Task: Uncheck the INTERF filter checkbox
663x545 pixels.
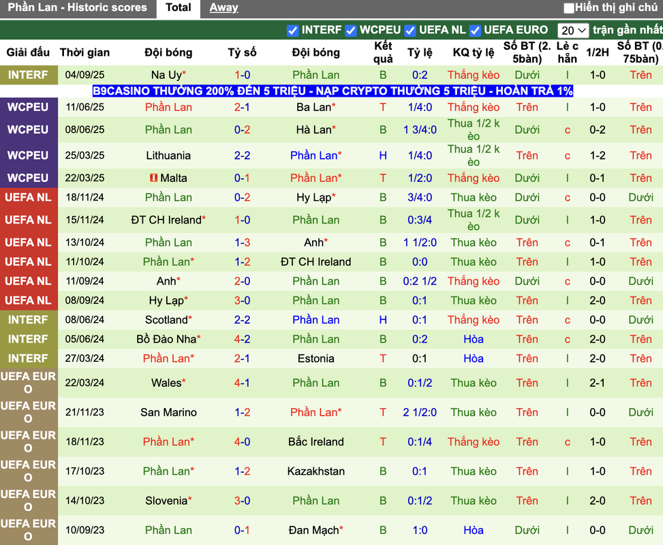Action: coord(292,31)
